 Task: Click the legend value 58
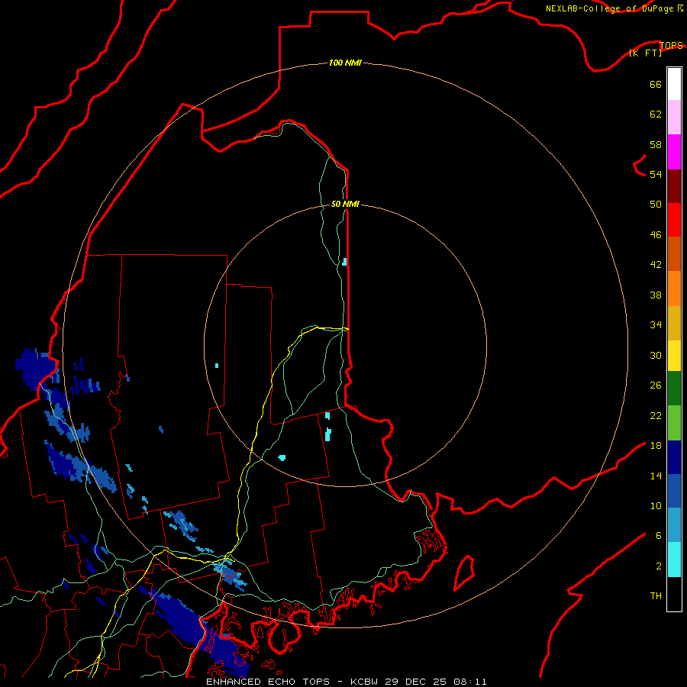(x=656, y=144)
